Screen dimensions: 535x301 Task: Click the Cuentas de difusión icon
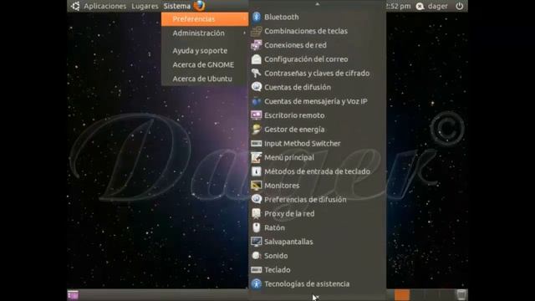click(x=257, y=87)
